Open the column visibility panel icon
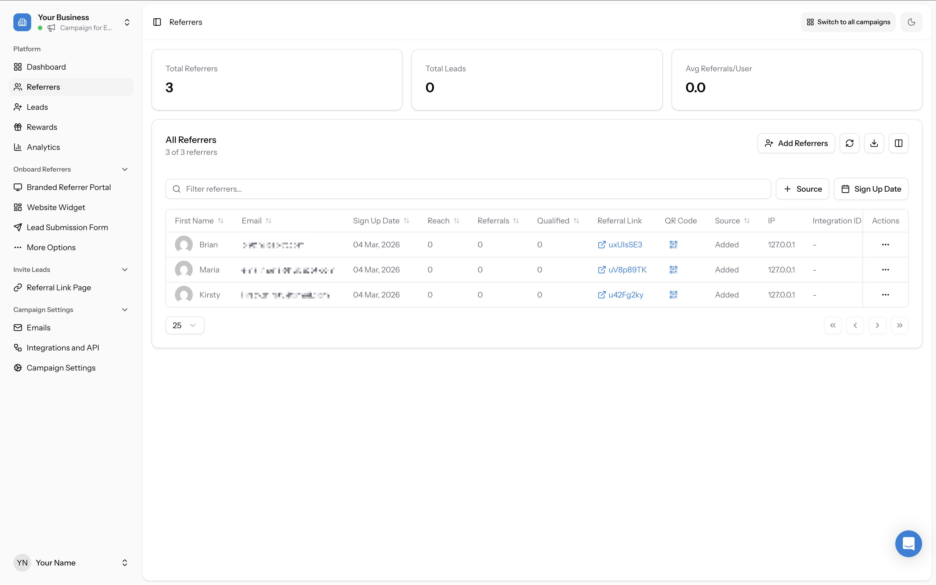Image resolution: width=936 pixels, height=585 pixels. tap(898, 143)
